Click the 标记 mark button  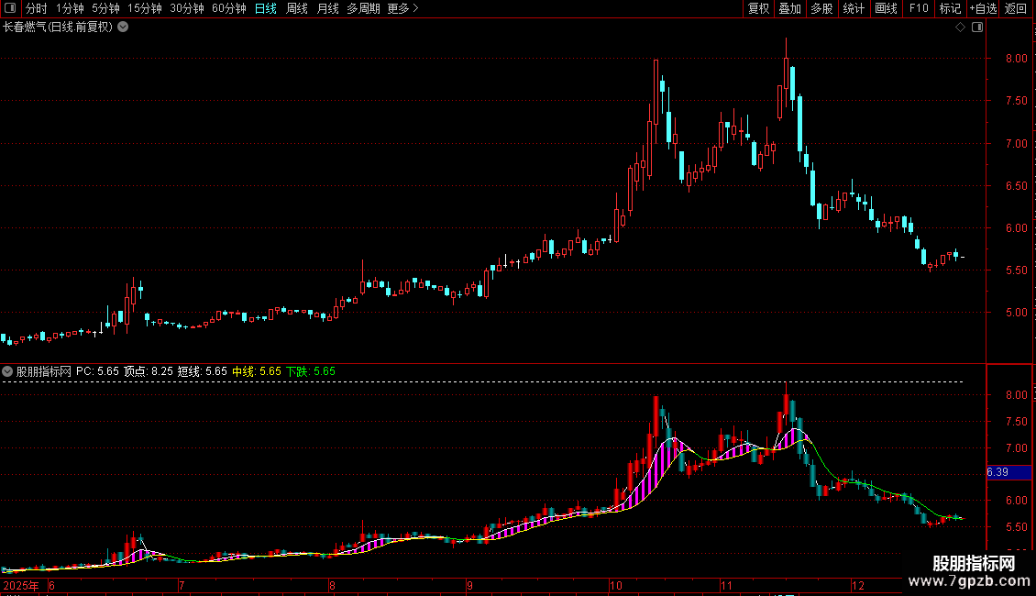pyautogui.click(x=950, y=8)
